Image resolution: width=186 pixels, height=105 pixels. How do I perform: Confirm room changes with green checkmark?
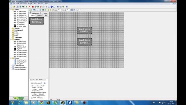tap(30, 10)
